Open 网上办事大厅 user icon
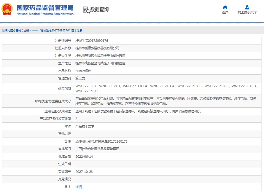The width and height of the screenshot is (264, 193). tap(247, 7)
